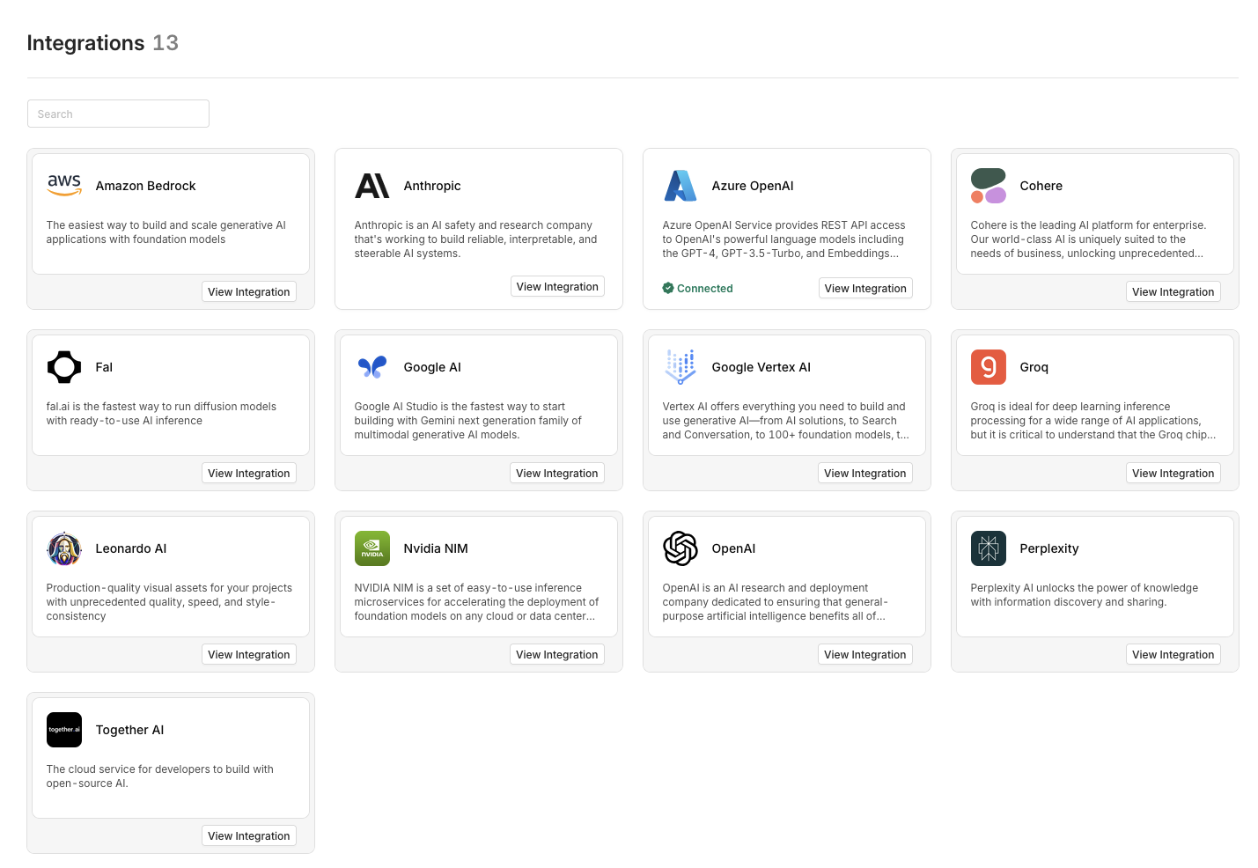Screen dimensions: 1258x868
Task: Click the Anthropic description text
Action: (475, 239)
